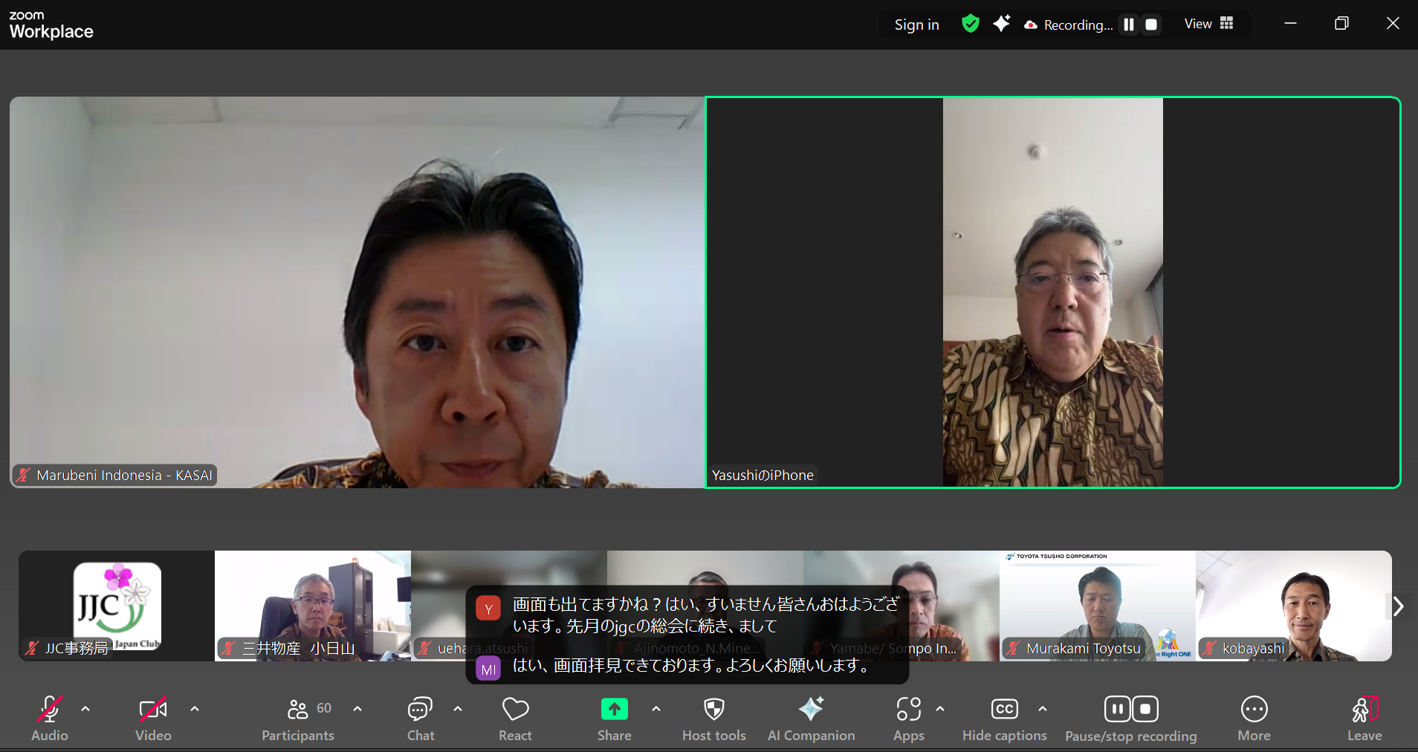
Task: Click muted mic icon beside Murakami Toyotsu
Action: click(1013, 649)
